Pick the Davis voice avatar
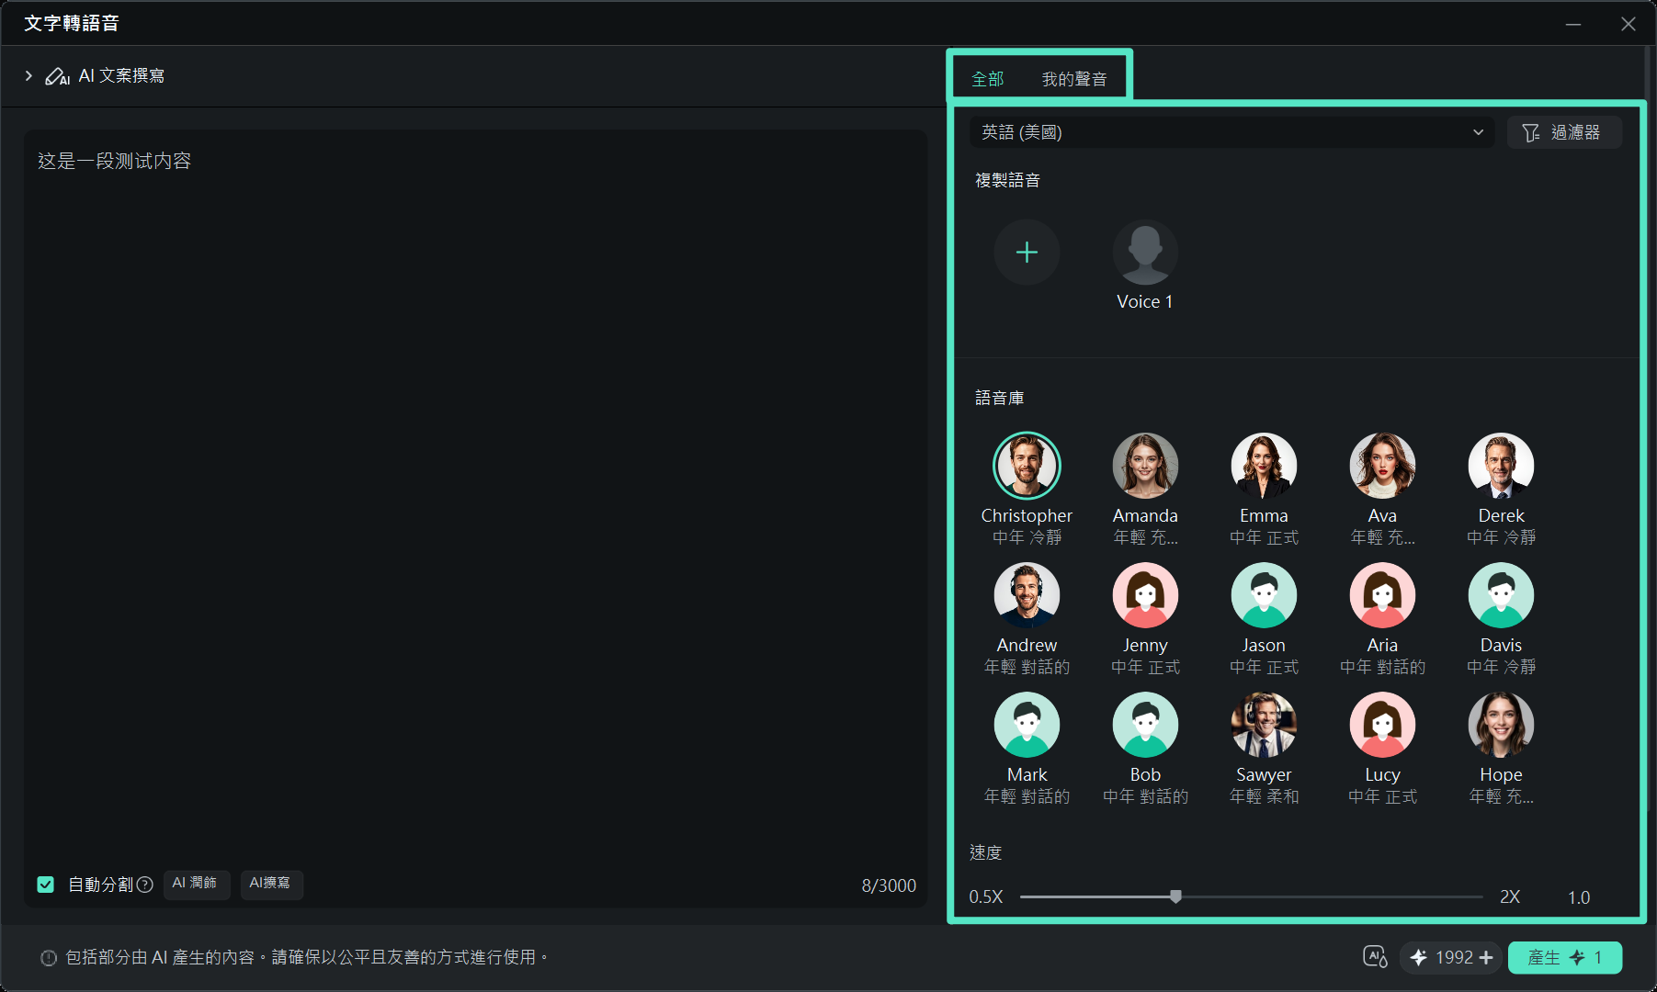Screen dimensions: 1657x992 (x=1501, y=595)
